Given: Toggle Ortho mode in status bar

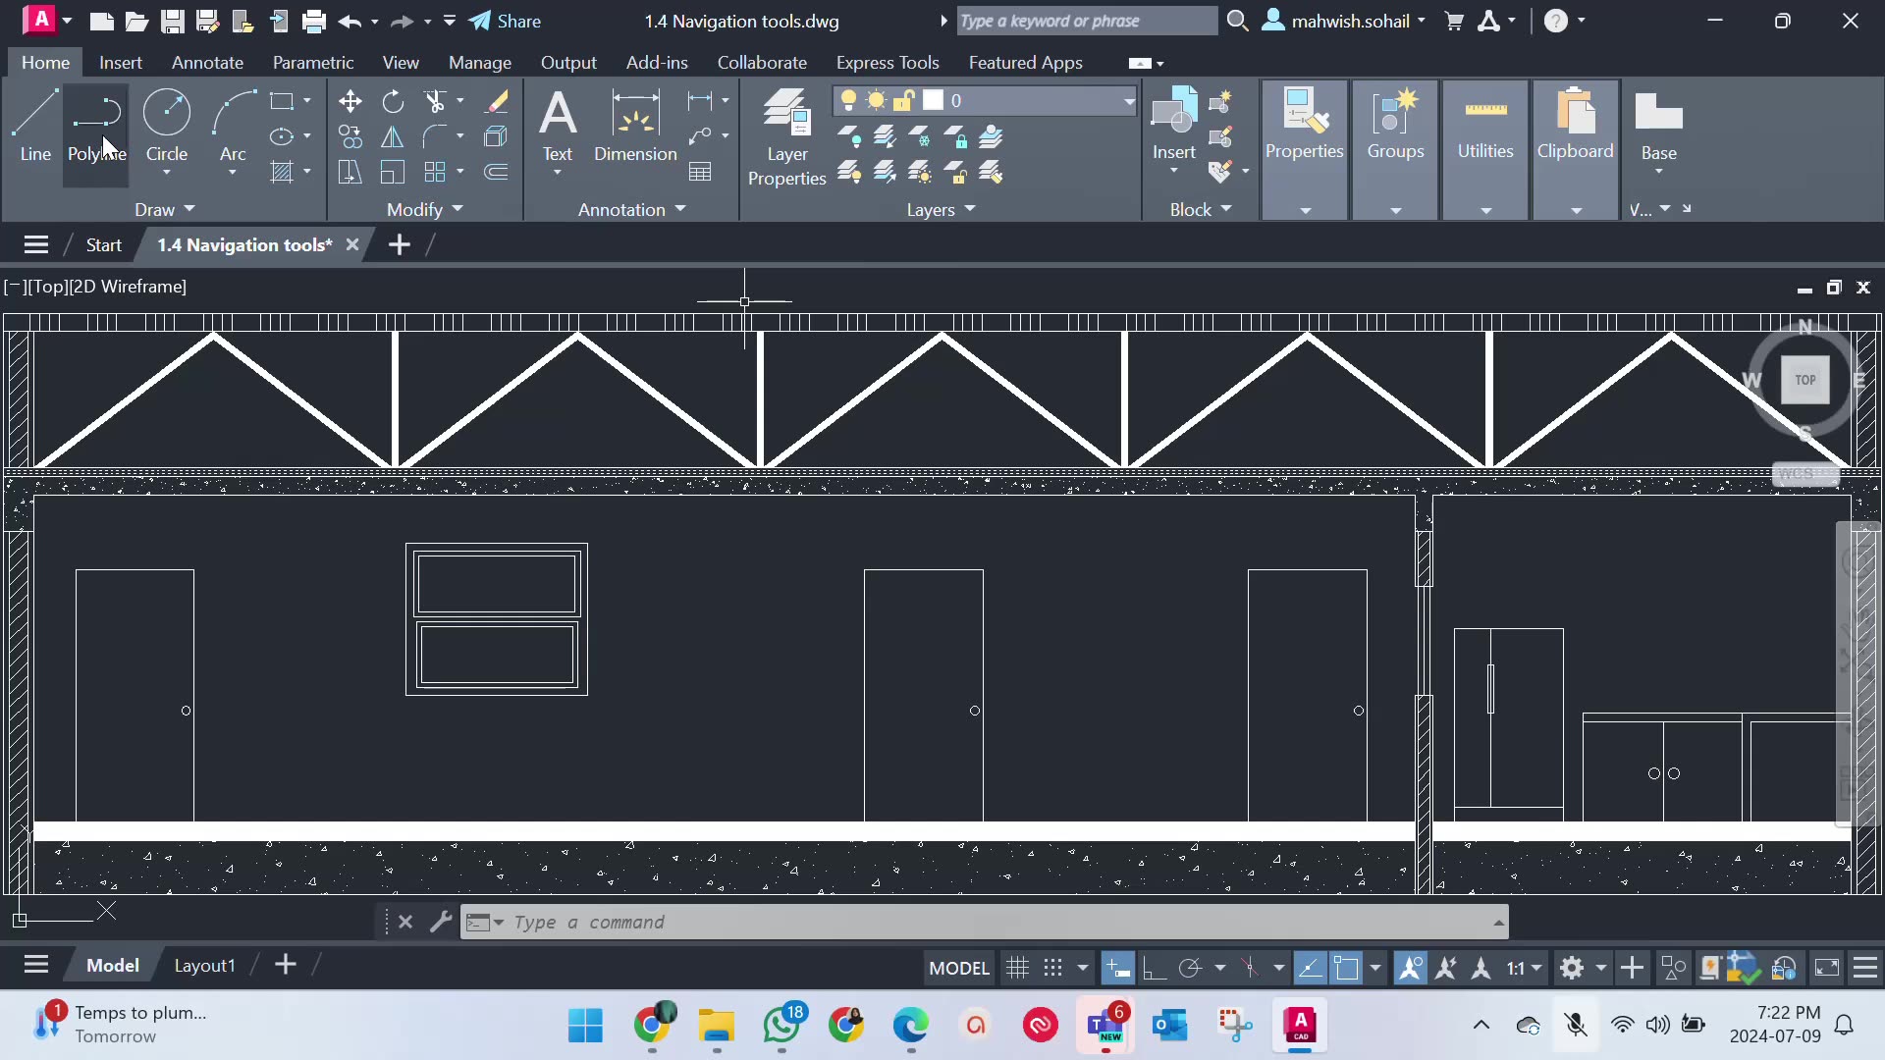Looking at the screenshot, I should point(1156,968).
